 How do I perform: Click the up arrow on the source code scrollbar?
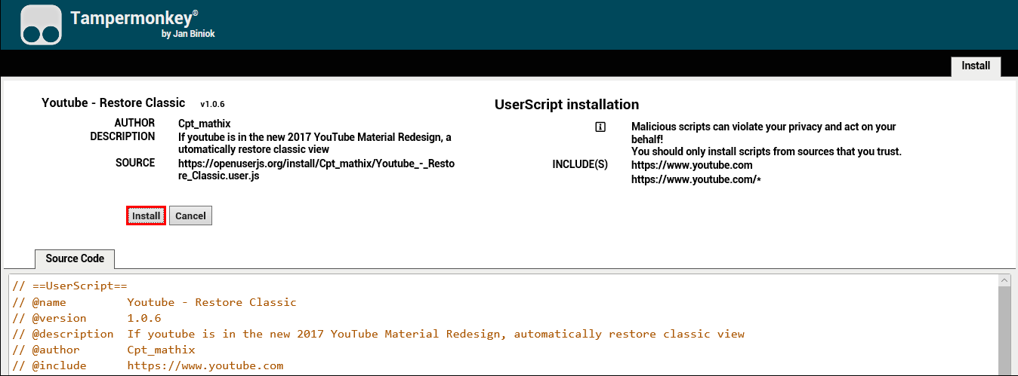coord(1004,281)
